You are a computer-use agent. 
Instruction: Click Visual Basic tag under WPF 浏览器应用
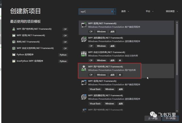tap(95, 104)
